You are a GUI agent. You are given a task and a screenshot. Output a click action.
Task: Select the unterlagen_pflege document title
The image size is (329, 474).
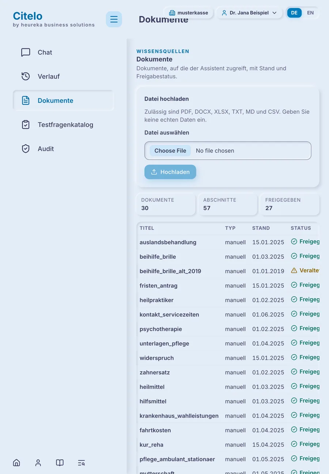point(164,344)
